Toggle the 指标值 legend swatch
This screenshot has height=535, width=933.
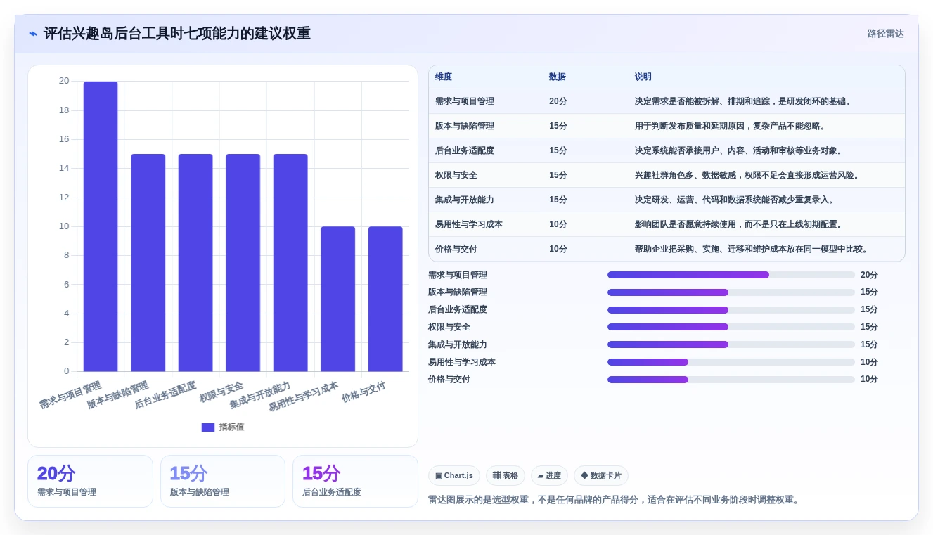click(x=207, y=427)
